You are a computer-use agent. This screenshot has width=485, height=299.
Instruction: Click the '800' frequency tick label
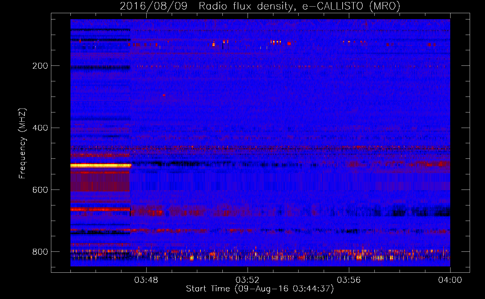40,252
